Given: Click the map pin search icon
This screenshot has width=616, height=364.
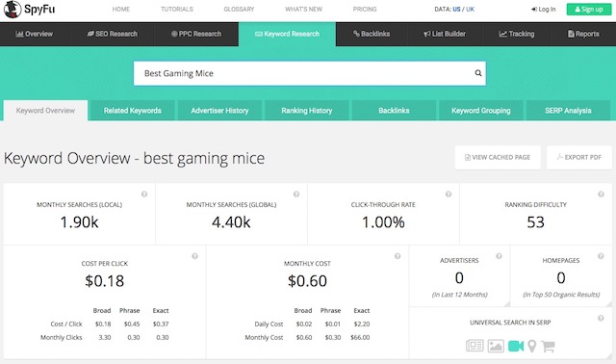Looking at the screenshot, I should 532,346.
